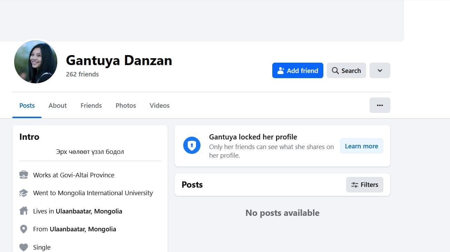Viewport: 450px width, 252px height.
Task: Click the No posts available message
Action: [282, 213]
